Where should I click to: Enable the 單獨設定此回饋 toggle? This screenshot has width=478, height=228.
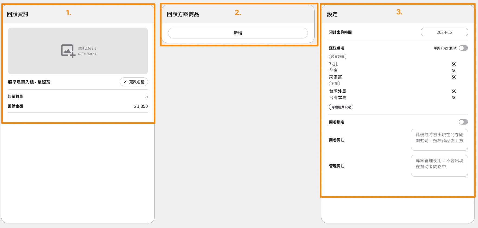point(463,48)
